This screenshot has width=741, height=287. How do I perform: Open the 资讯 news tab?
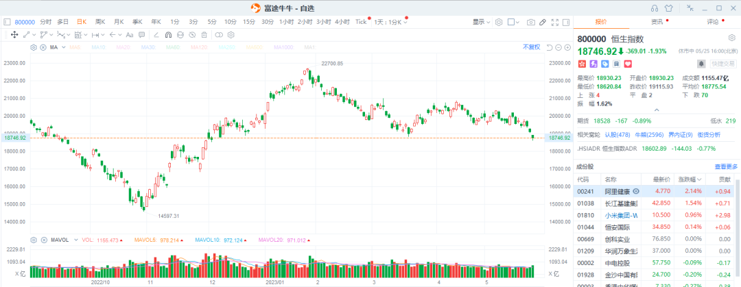tap(657, 22)
